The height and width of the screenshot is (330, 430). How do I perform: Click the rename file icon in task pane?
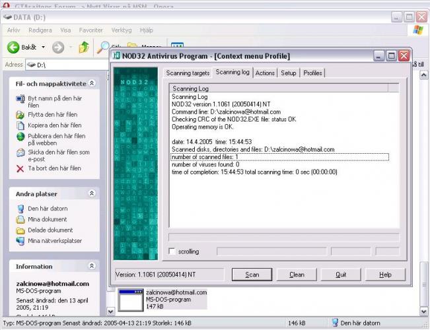(x=20, y=99)
